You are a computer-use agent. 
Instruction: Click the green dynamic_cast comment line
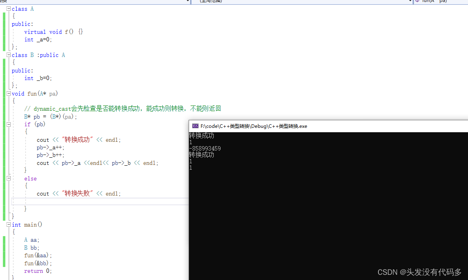123,108
